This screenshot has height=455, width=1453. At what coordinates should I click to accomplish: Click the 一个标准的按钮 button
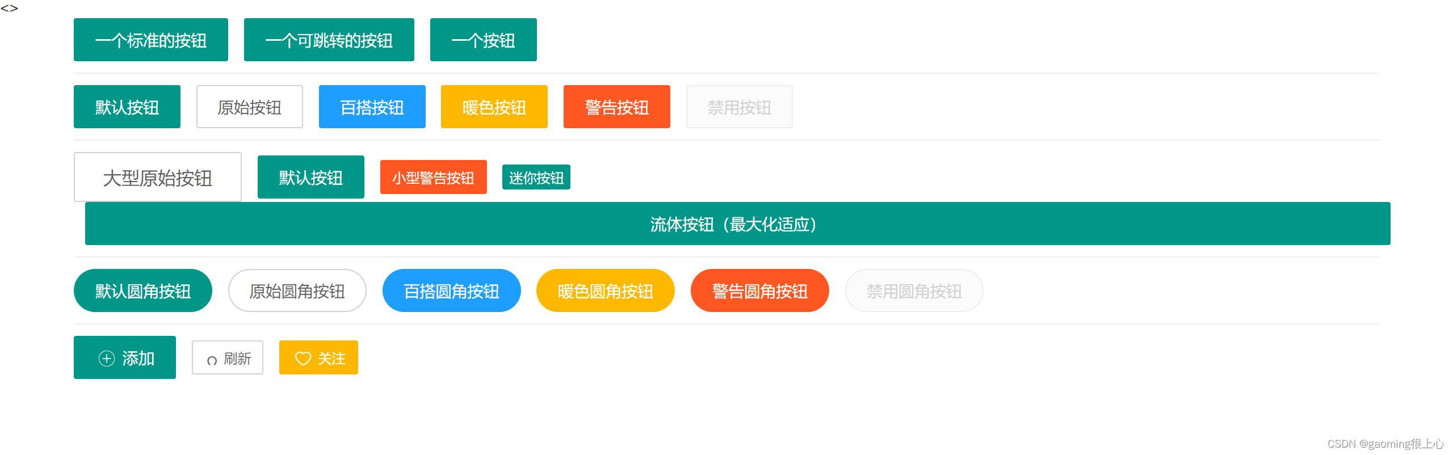[x=150, y=40]
